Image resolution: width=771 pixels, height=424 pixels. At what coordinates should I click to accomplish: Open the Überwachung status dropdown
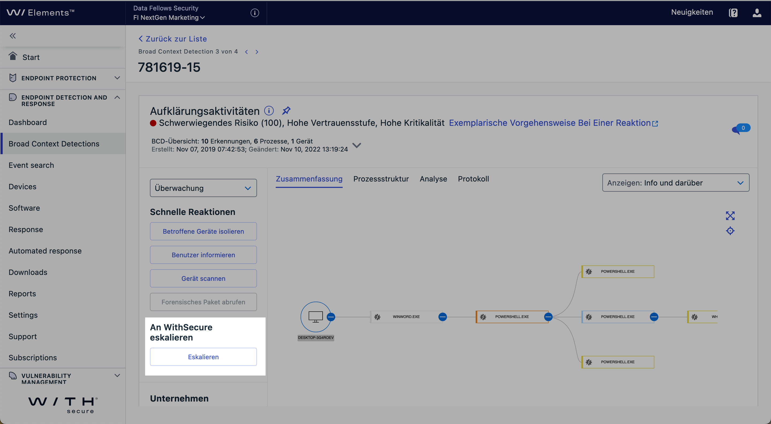[203, 188]
